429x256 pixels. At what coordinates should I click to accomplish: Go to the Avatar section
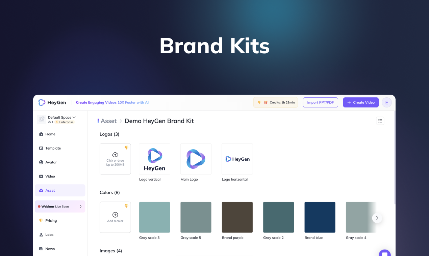point(60,162)
